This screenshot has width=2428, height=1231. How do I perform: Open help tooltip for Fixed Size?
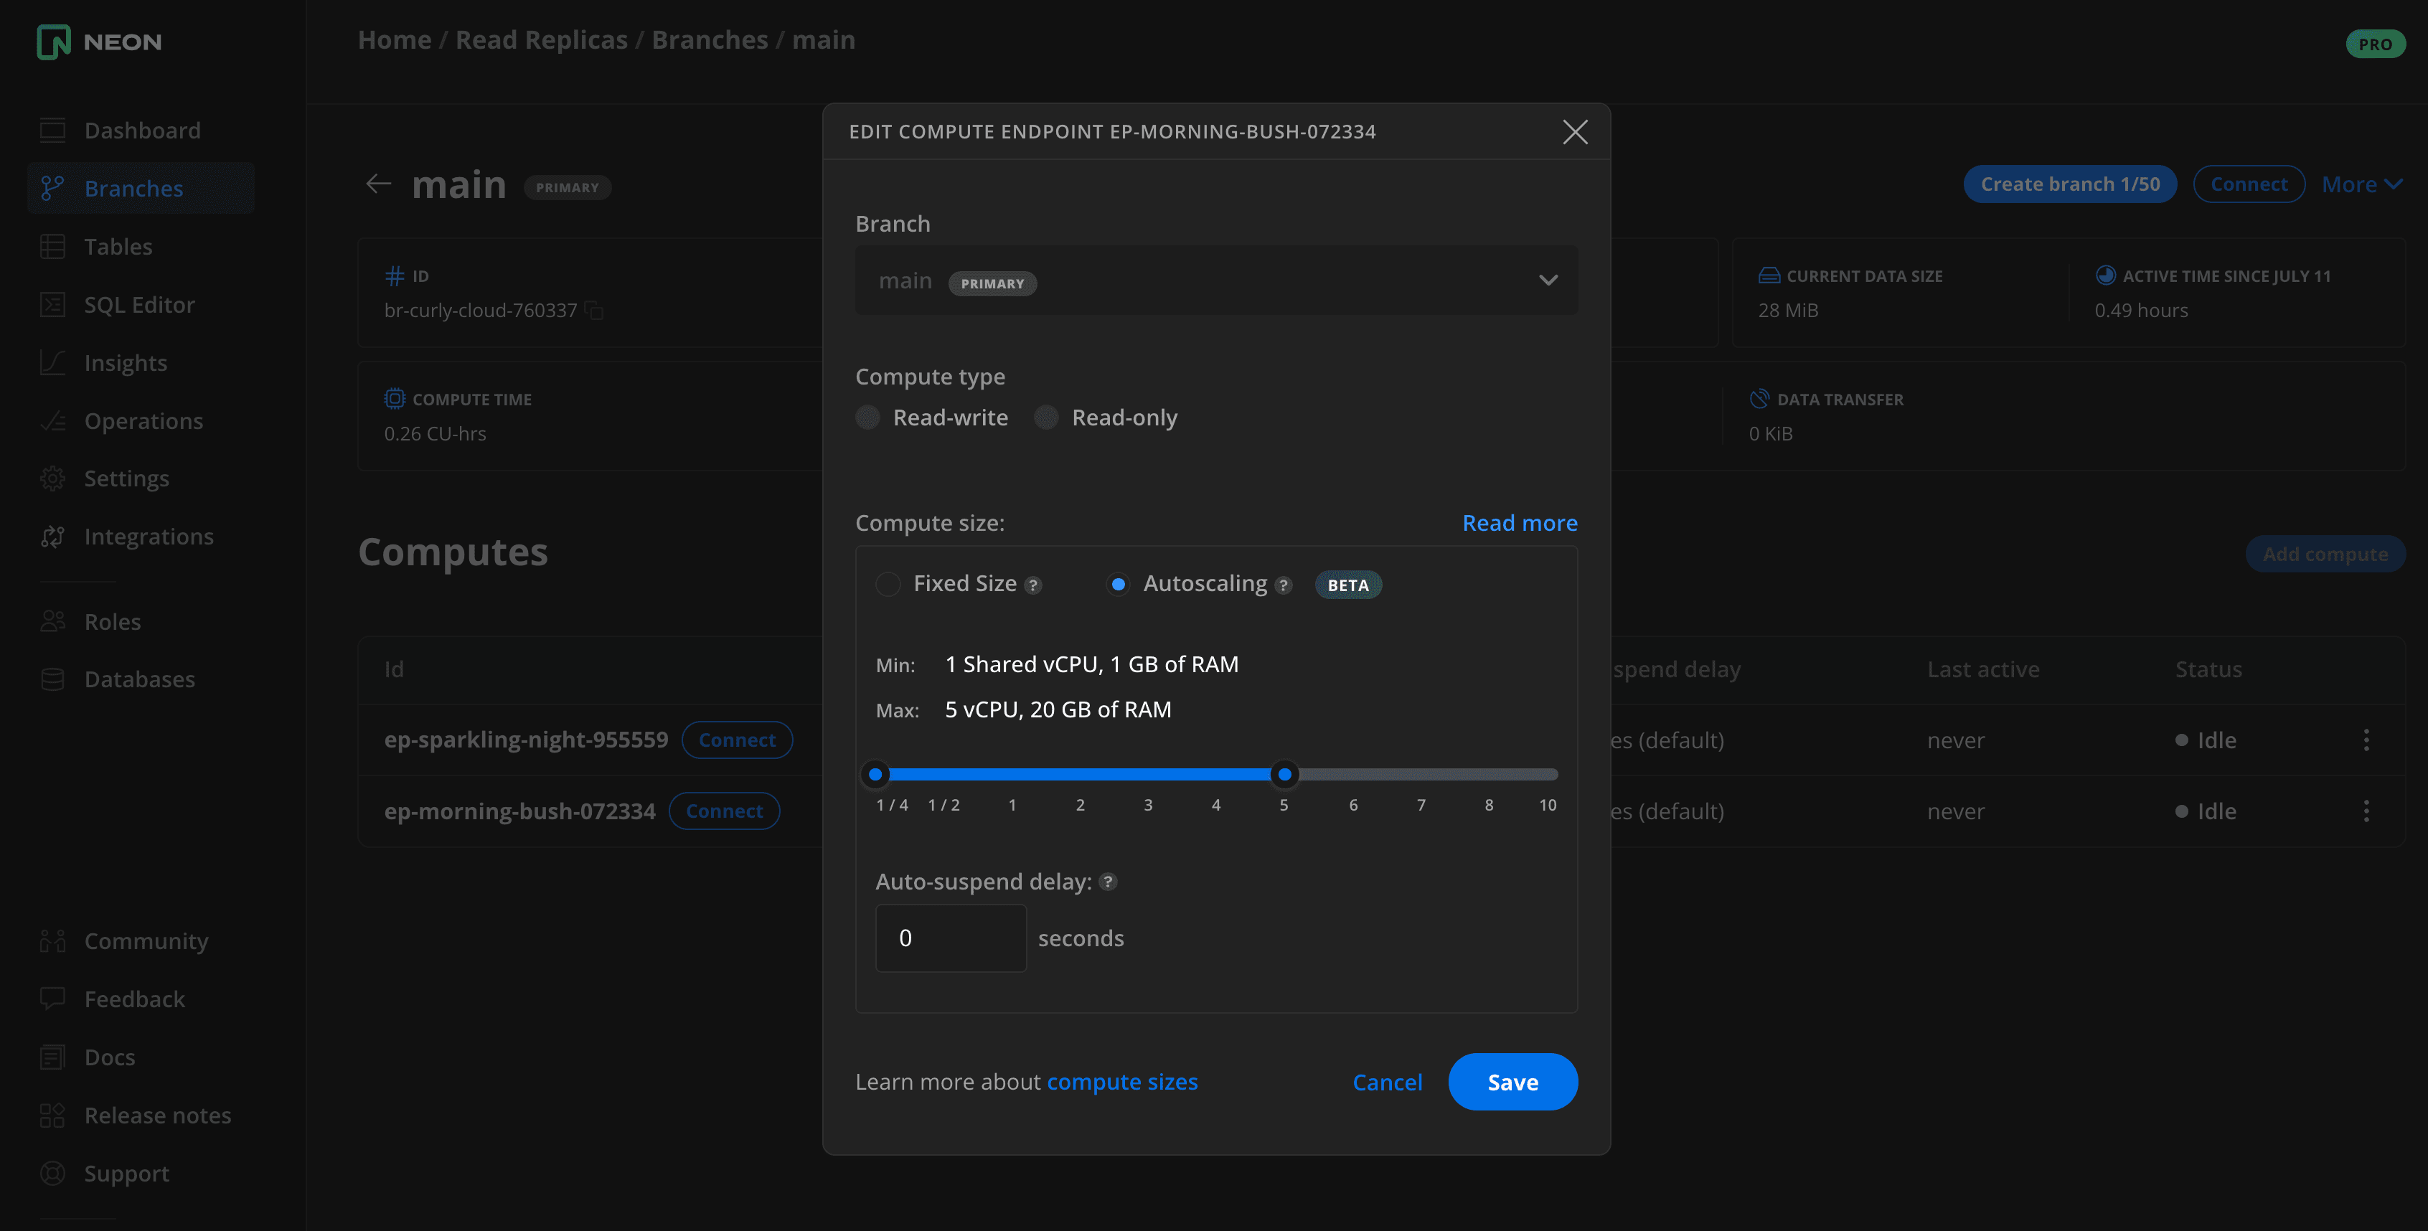pos(1033,585)
